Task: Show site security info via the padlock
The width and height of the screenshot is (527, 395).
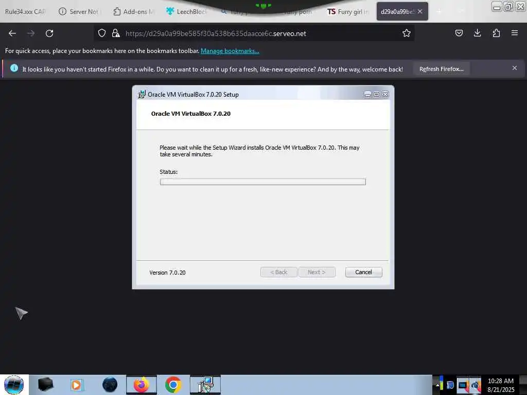Action: 116,33
